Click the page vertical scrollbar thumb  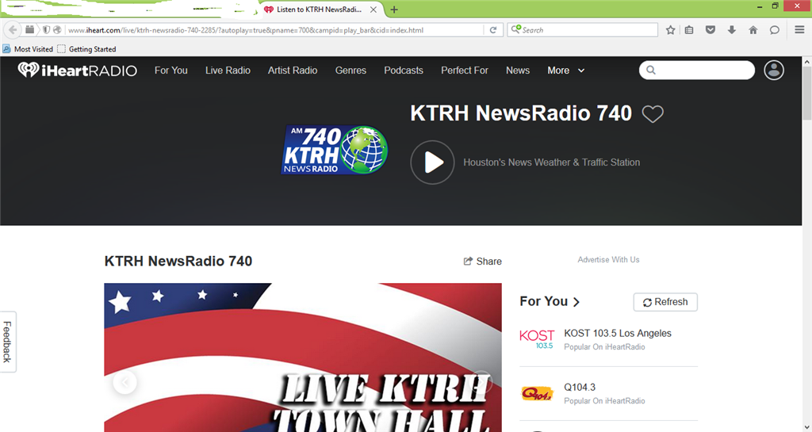pos(806,93)
